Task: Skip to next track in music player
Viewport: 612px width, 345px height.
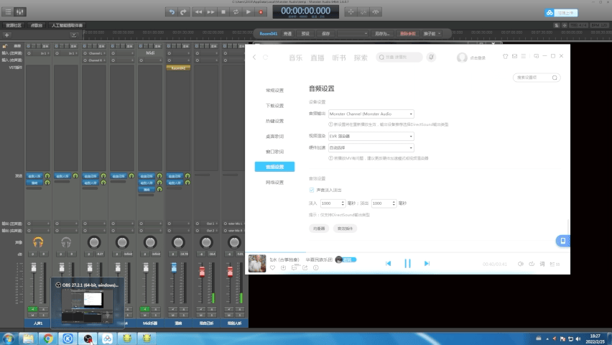Action: coord(427,263)
